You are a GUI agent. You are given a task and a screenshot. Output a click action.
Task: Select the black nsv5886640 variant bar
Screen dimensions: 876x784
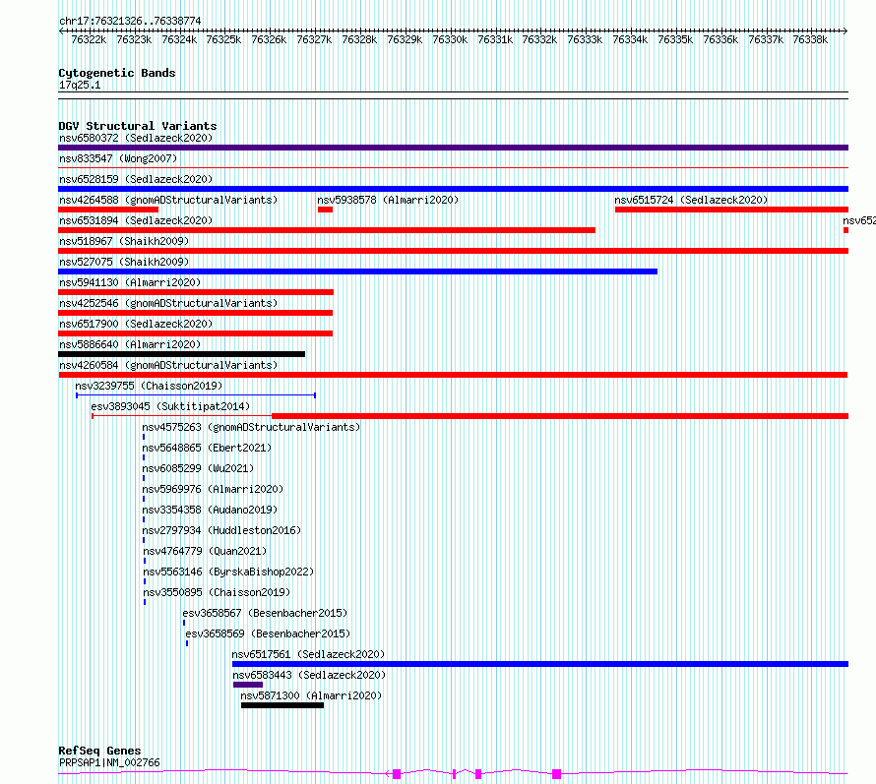pyautogui.click(x=181, y=354)
